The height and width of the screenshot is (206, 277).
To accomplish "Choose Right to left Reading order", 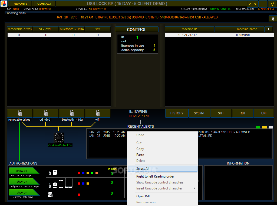I will (162, 176).
